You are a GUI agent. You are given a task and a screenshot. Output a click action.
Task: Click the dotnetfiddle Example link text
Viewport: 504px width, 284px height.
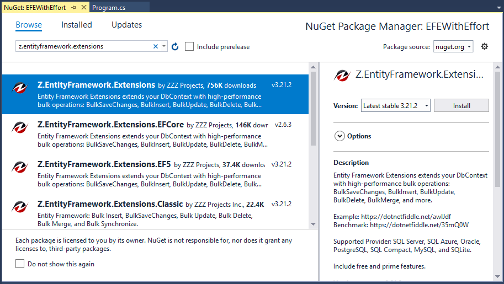(406, 217)
